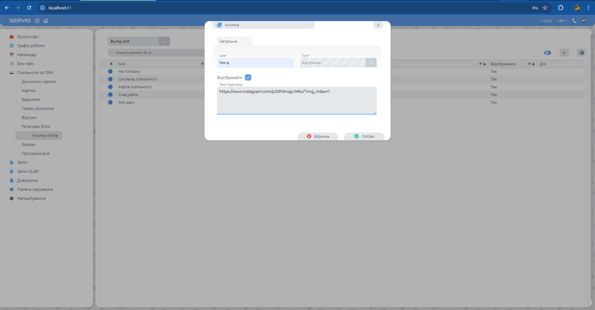Click the eye visibility icon above the table
595x310 pixels.
547,53
